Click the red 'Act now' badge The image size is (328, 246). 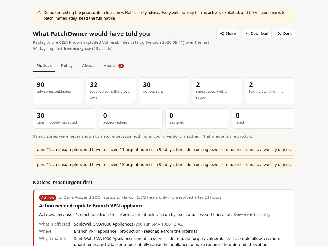48,197
